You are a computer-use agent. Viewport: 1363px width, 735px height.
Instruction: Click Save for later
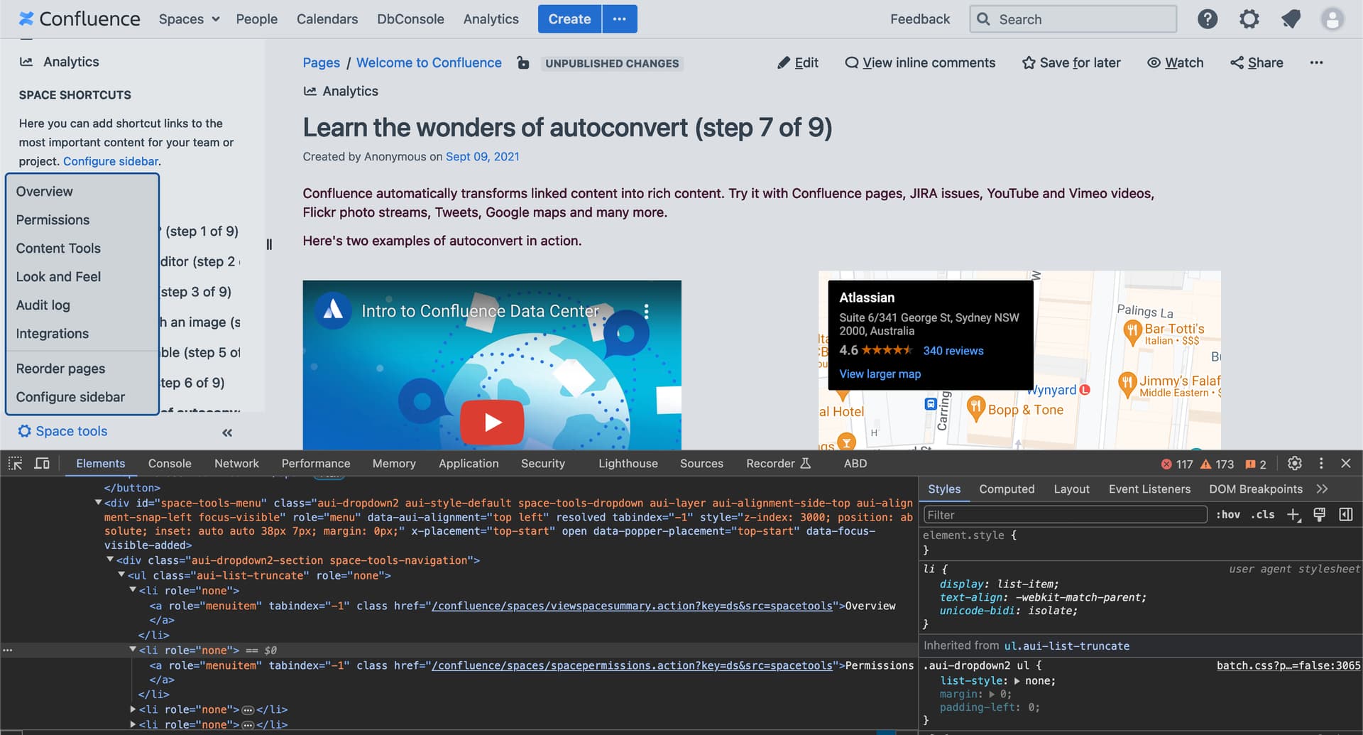point(1071,62)
